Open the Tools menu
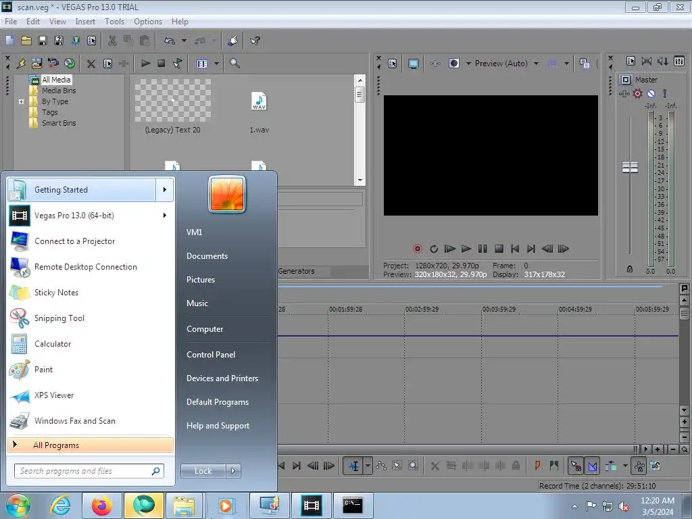This screenshot has height=519, width=692. (x=114, y=22)
